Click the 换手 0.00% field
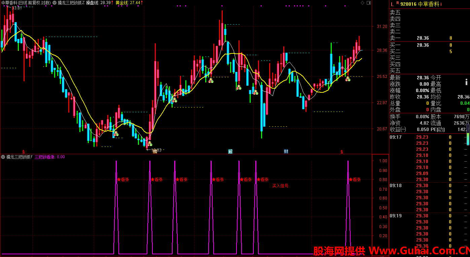This screenshot has width=470, height=257. 409,117
